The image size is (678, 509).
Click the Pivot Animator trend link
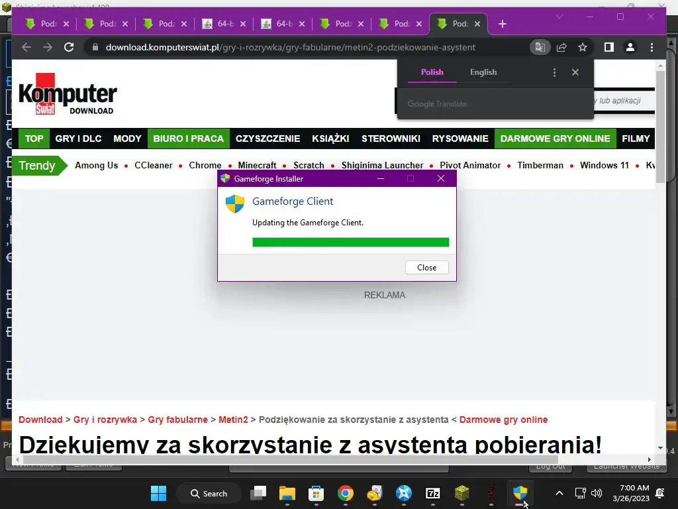470,165
